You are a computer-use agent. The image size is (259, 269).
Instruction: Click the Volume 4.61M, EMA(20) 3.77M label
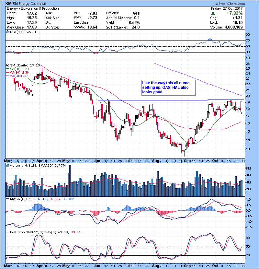[x=38, y=165]
